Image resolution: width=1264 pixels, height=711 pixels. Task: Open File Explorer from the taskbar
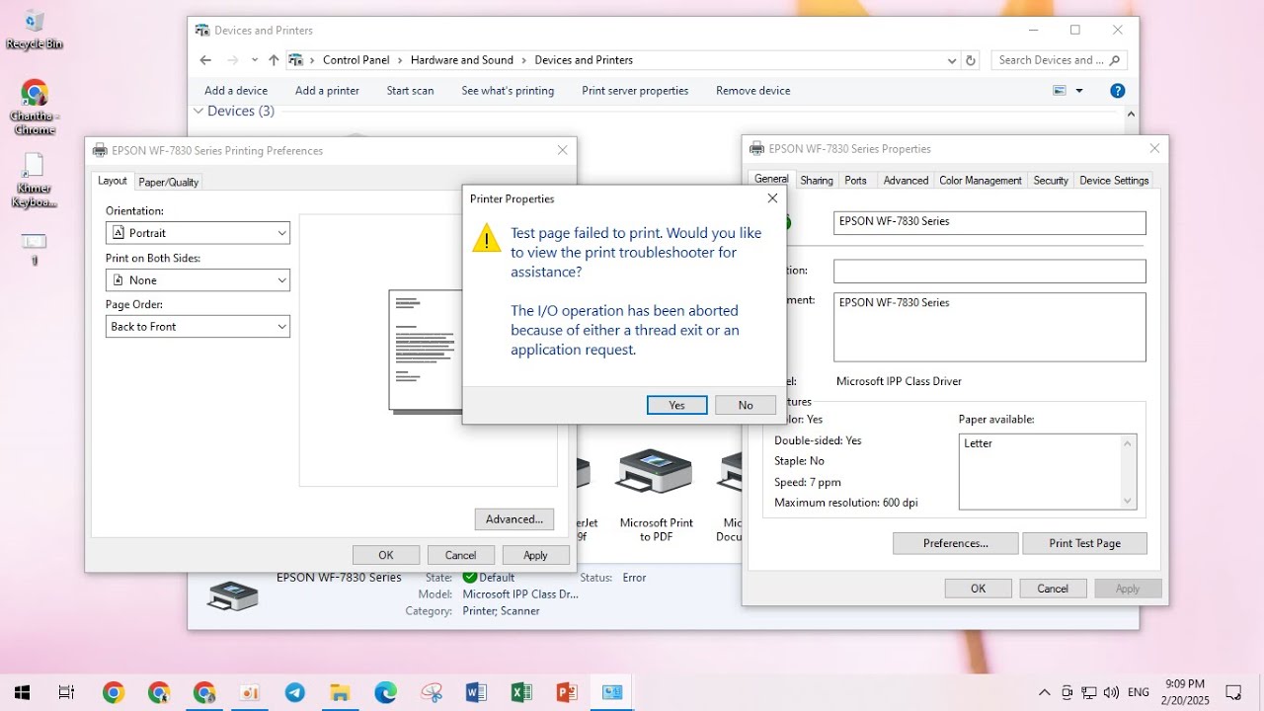340,692
